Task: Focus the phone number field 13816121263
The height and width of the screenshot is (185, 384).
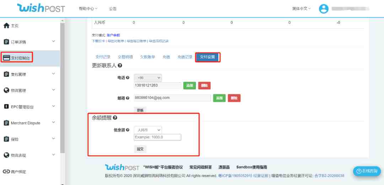Action: point(158,85)
